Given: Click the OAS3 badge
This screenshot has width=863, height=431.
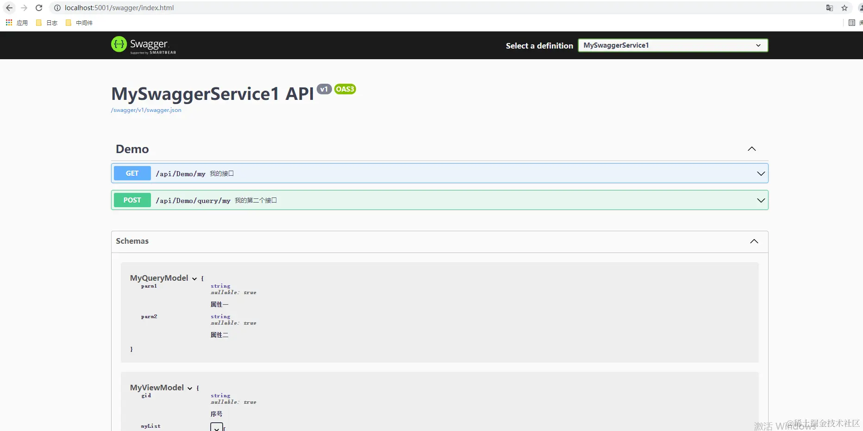Looking at the screenshot, I should pos(345,89).
